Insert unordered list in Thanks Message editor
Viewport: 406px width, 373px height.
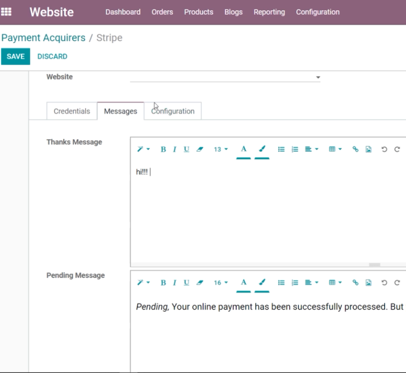pyautogui.click(x=281, y=150)
